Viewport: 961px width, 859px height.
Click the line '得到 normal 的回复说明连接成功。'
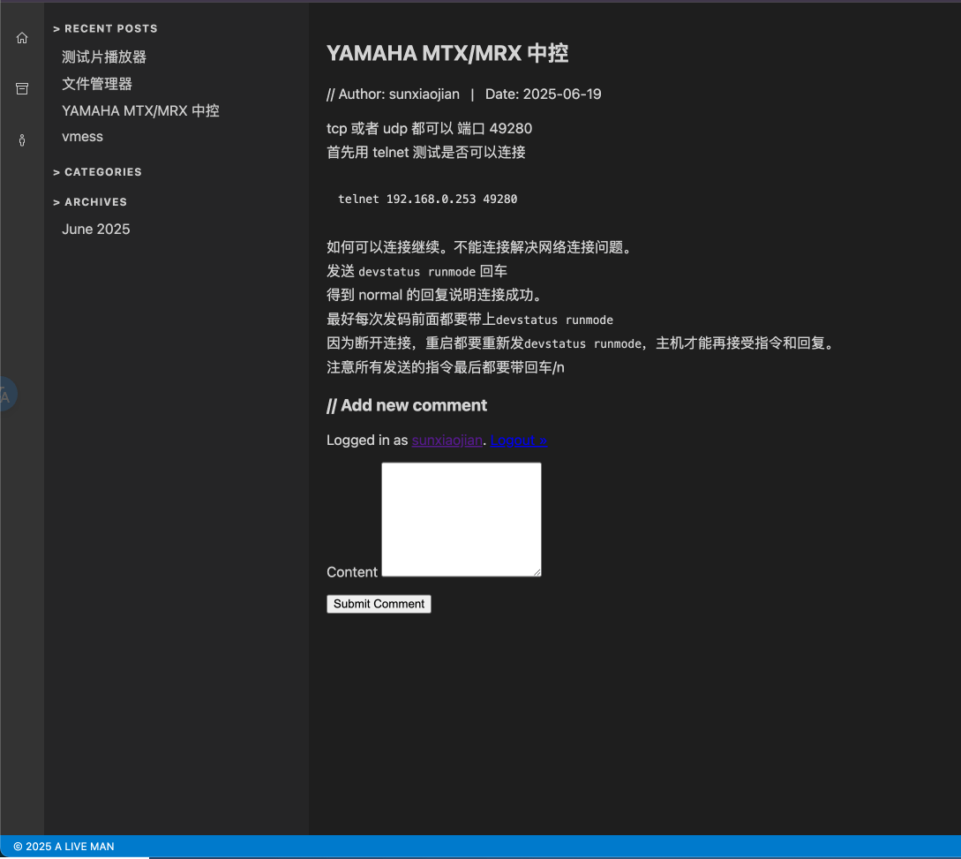[436, 296]
